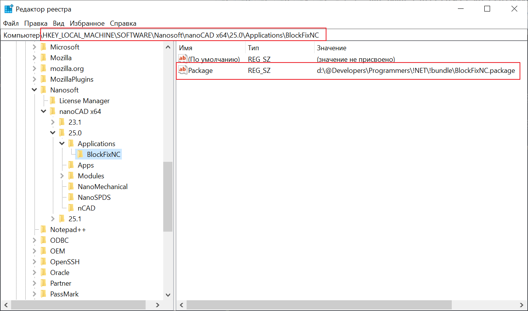
Task: Click the string icon of Package value
Action: pos(183,70)
